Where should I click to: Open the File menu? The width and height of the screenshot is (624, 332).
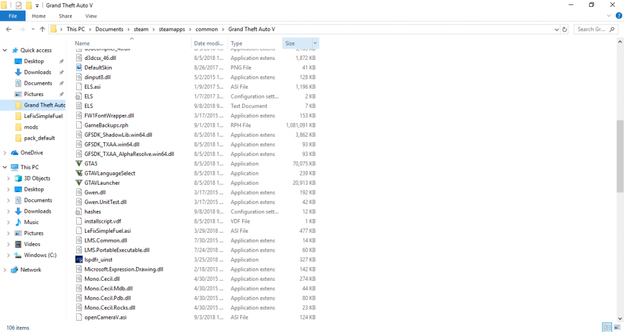tap(12, 16)
